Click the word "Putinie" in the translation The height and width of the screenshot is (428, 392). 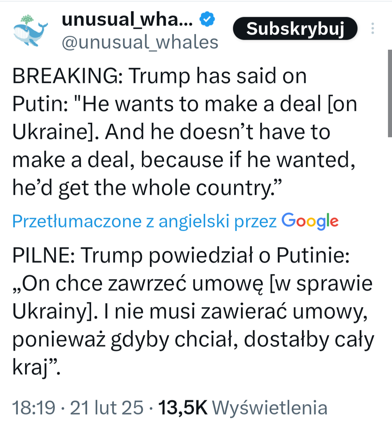pyautogui.click(x=313, y=255)
